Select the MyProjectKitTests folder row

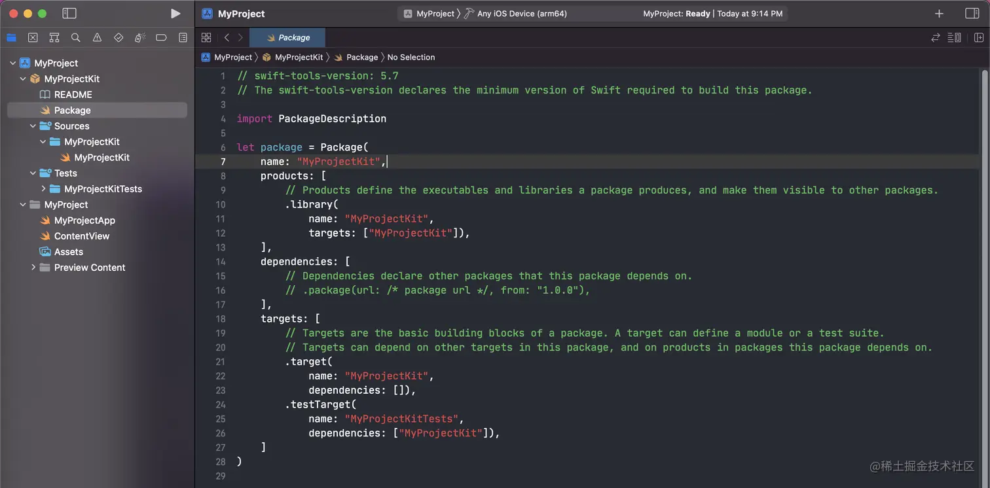coord(97,189)
